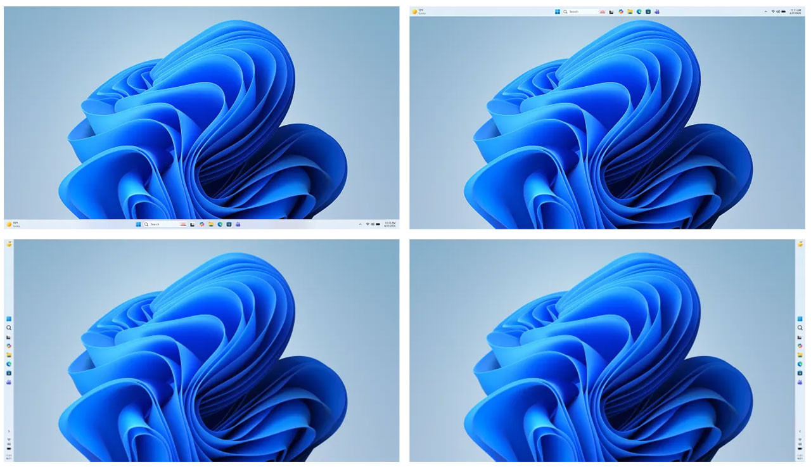Open File Explorer from the bottom taskbar
The height and width of the screenshot is (467, 811).
210,224
